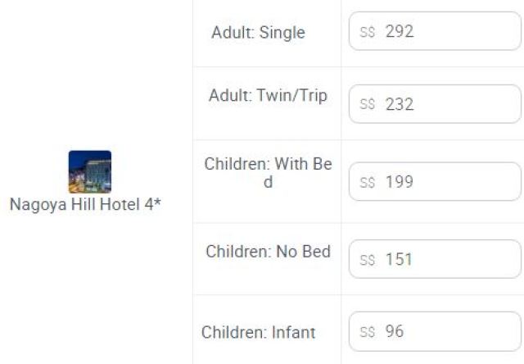The width and height of the screenshot is (524, 364).
Task: Click the Adult: Twin/Trip label
Action: pos(268,95)
